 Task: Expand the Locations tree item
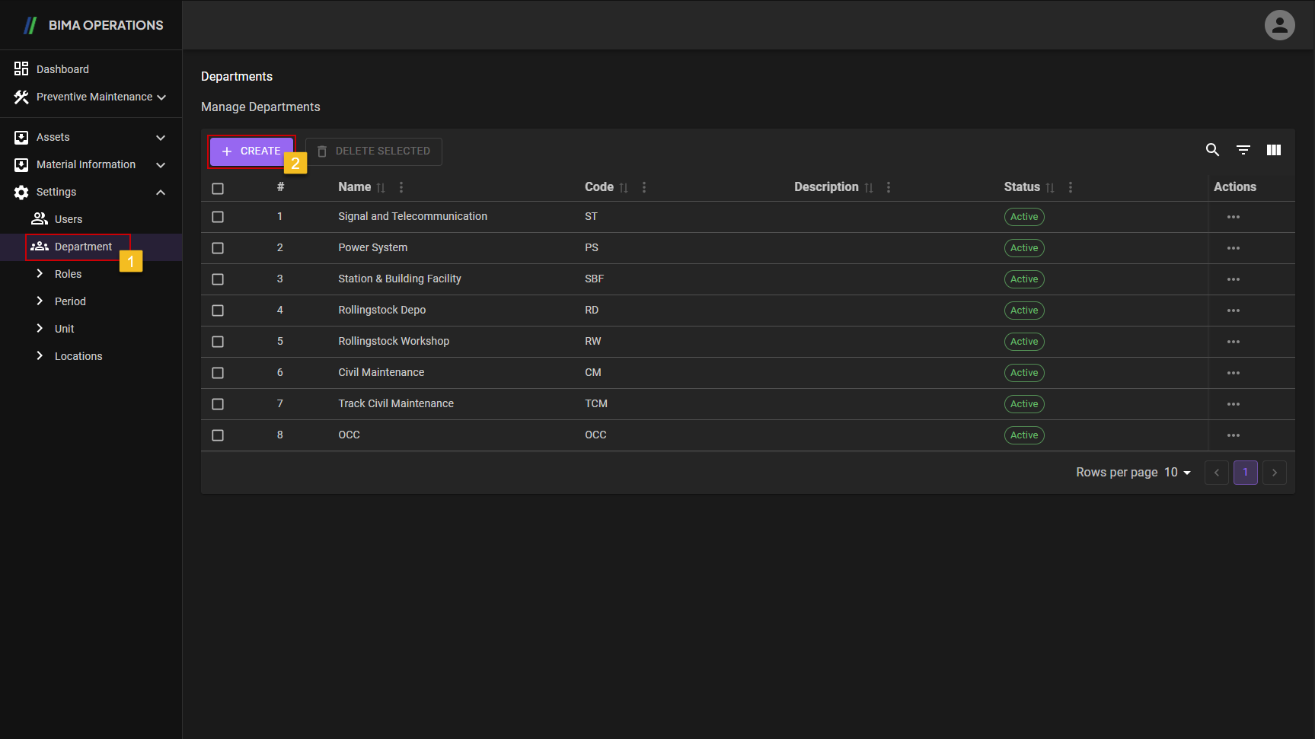[40, 356]
